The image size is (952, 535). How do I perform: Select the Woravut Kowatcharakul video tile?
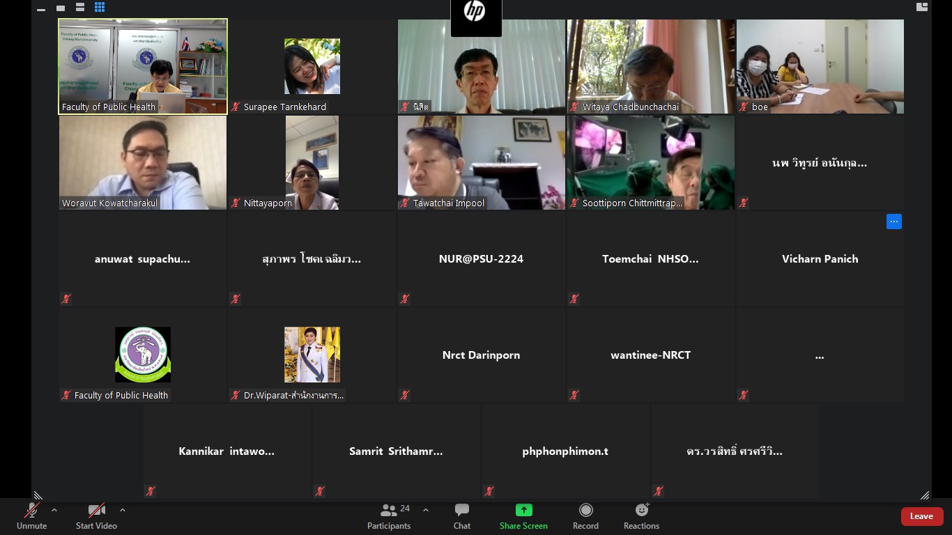coord(143,162)
